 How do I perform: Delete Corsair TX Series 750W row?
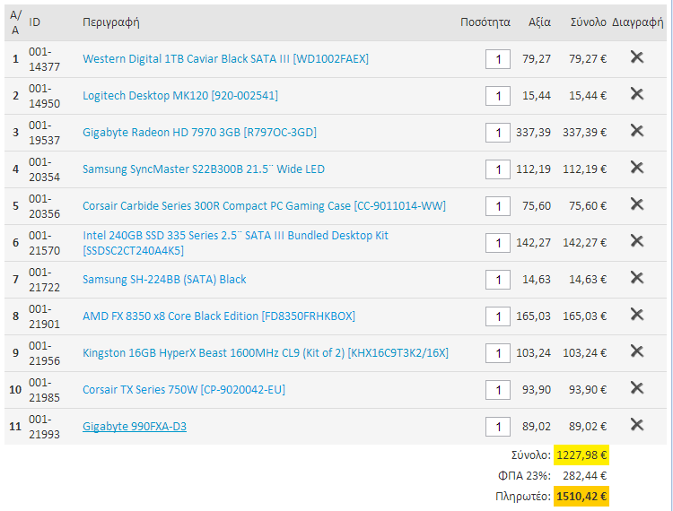coord(637,388)
